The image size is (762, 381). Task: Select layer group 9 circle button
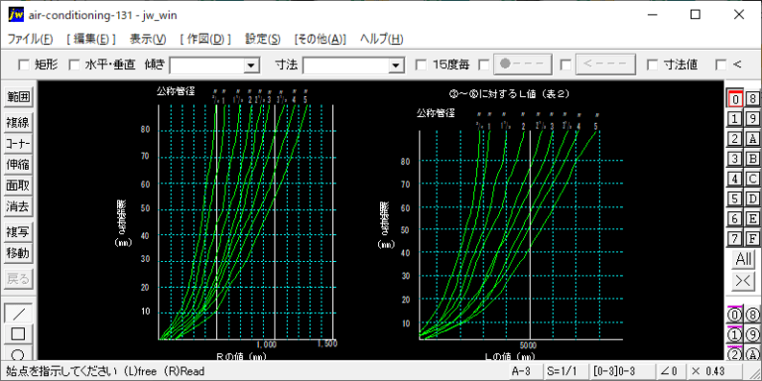tap(752, 334)
